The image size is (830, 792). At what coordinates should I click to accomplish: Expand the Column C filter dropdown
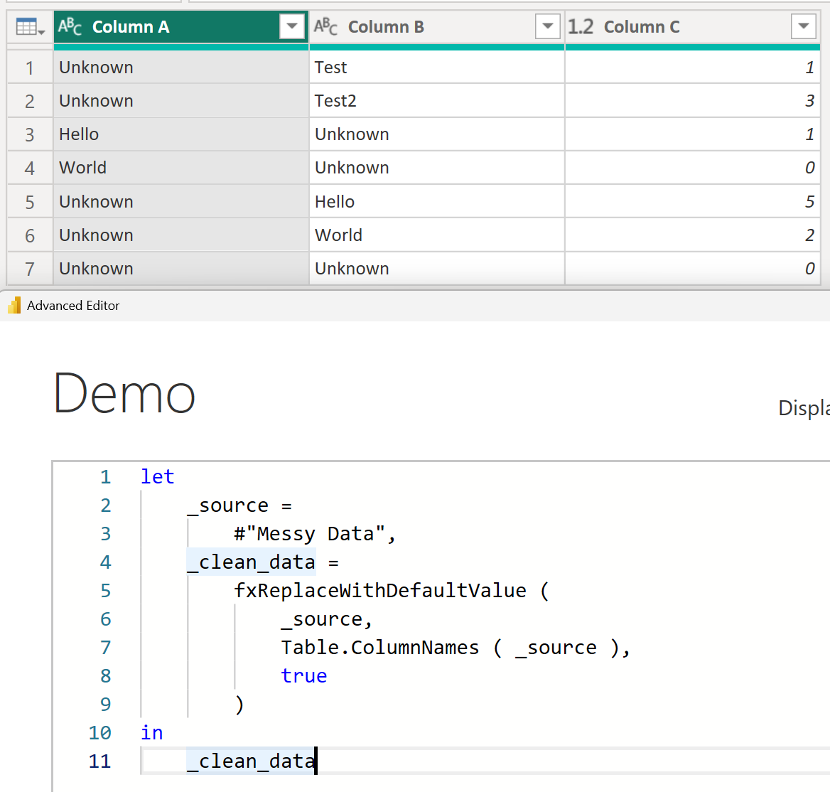(803, 27)
